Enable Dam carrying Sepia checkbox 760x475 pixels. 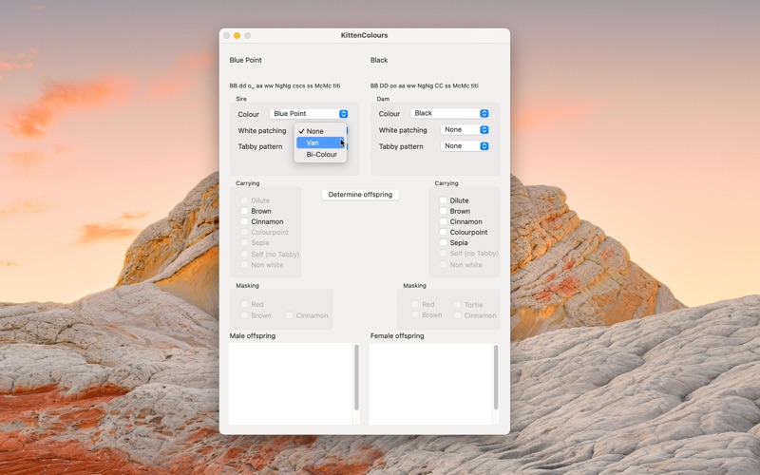(x=443, y=242)
